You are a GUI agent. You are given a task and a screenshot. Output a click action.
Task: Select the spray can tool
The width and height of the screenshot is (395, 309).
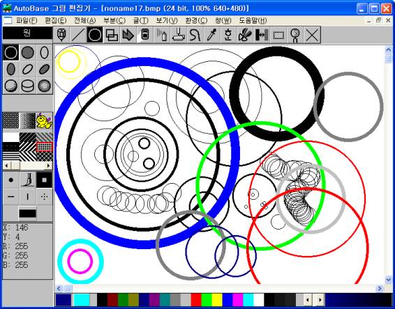[162, 35]
